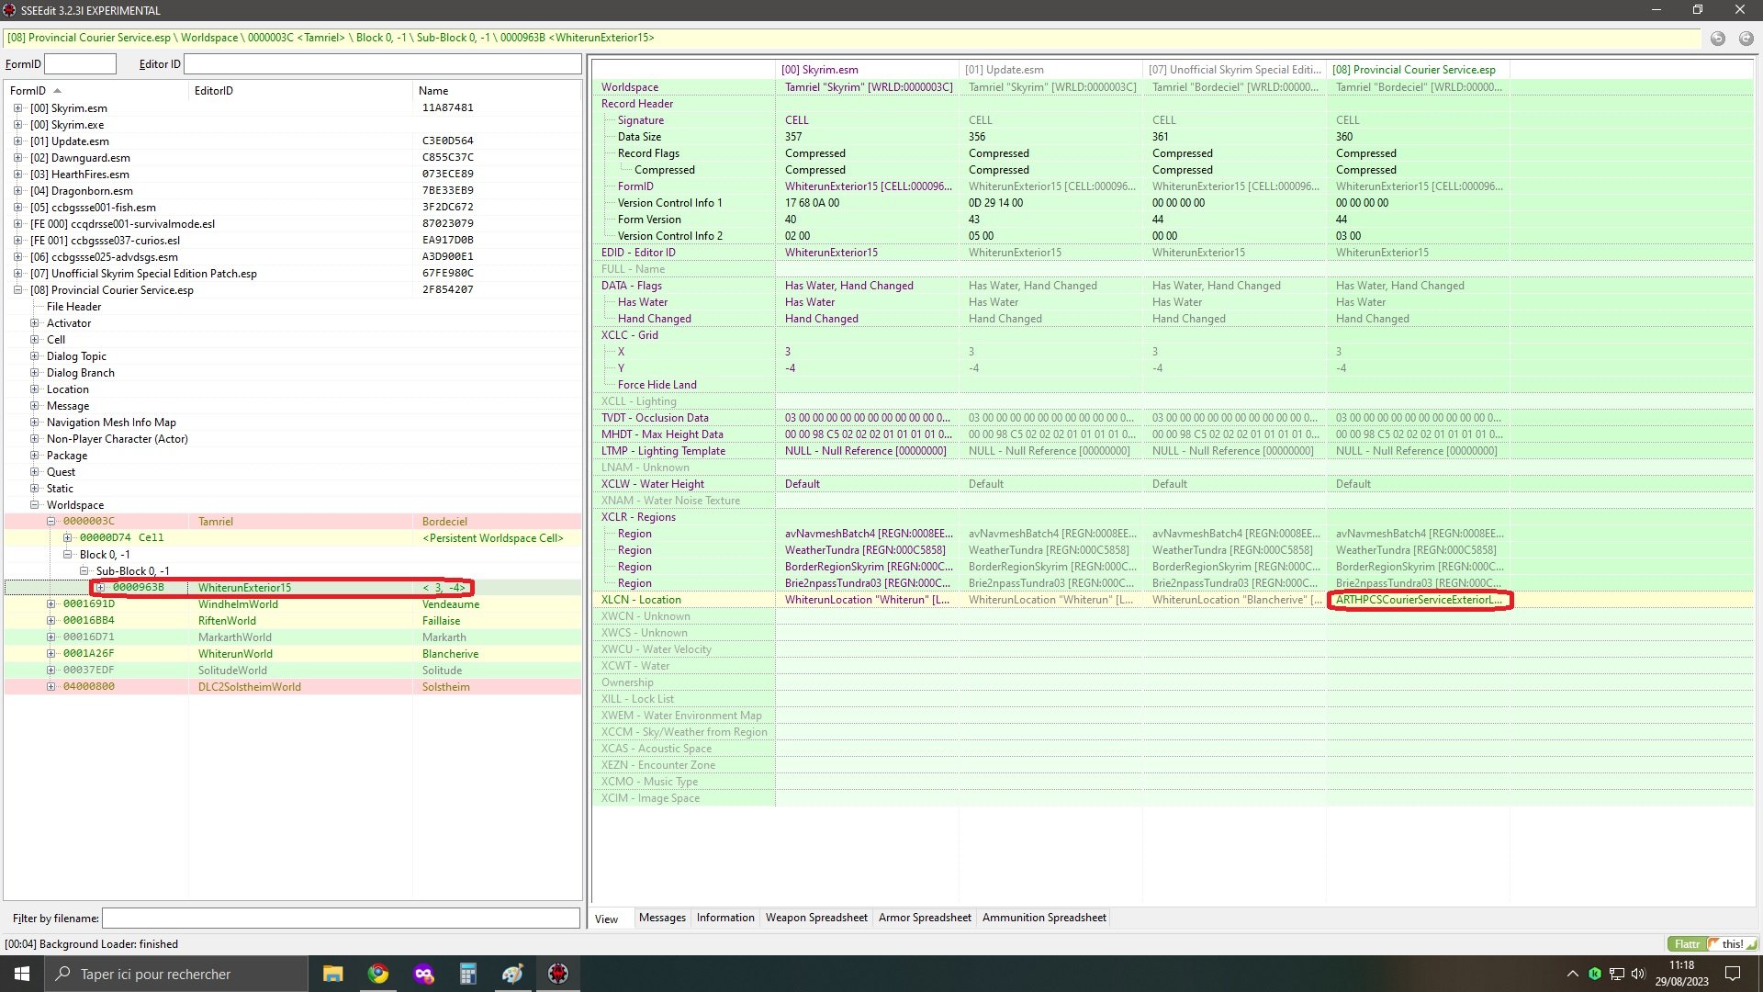Click the clock and date in system tray

click(1682, 974)
